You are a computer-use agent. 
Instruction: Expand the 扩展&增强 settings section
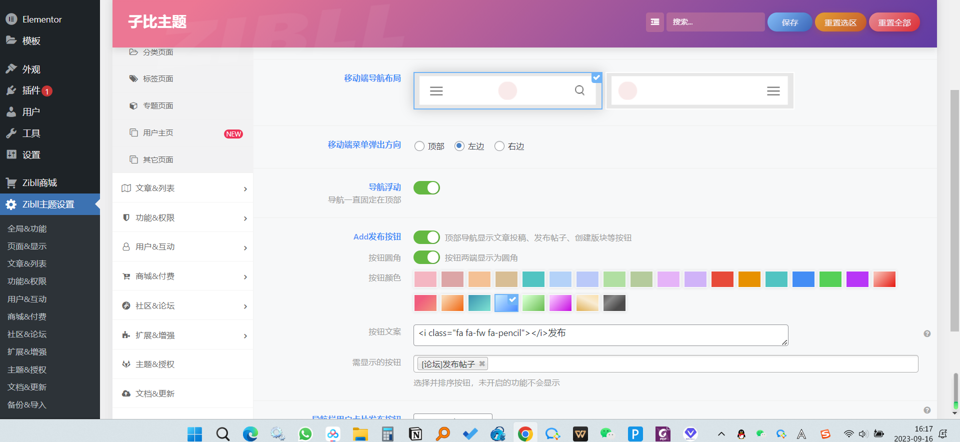(183, 335)
